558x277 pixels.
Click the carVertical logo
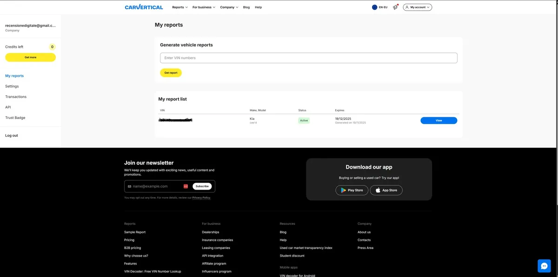(144, 7)
